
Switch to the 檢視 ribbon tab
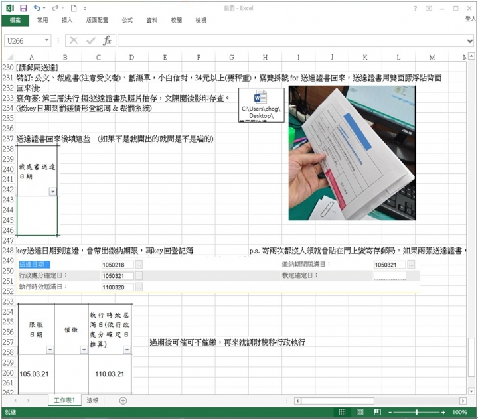(x=201, y=20)
